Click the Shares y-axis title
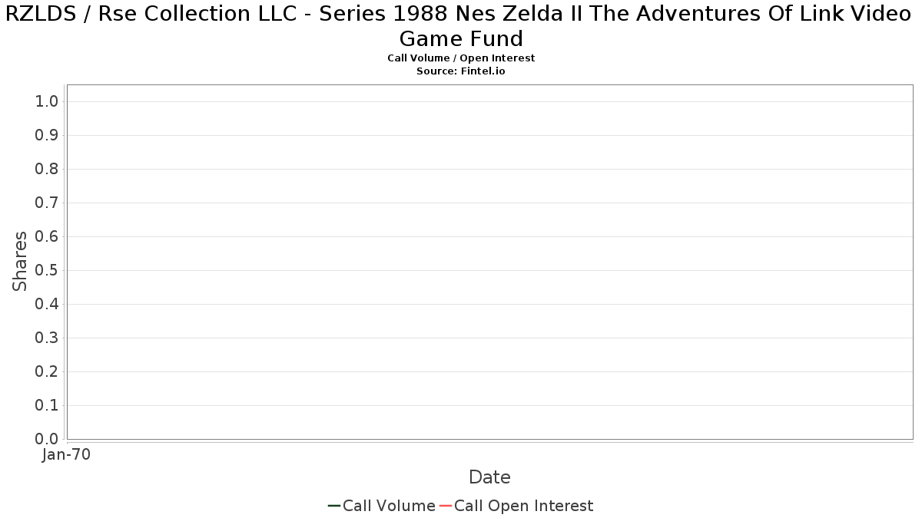The image size is (922, 518). point(20,261)
